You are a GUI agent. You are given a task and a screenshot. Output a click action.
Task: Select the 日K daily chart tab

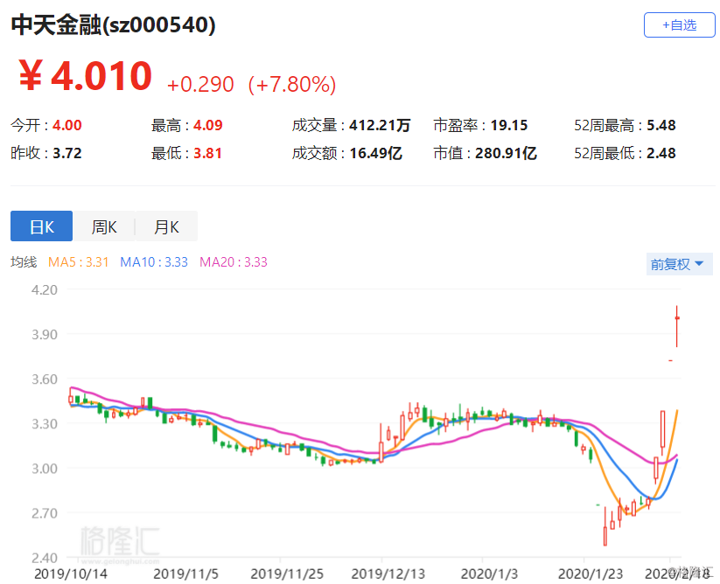click(x=41, y=226)
